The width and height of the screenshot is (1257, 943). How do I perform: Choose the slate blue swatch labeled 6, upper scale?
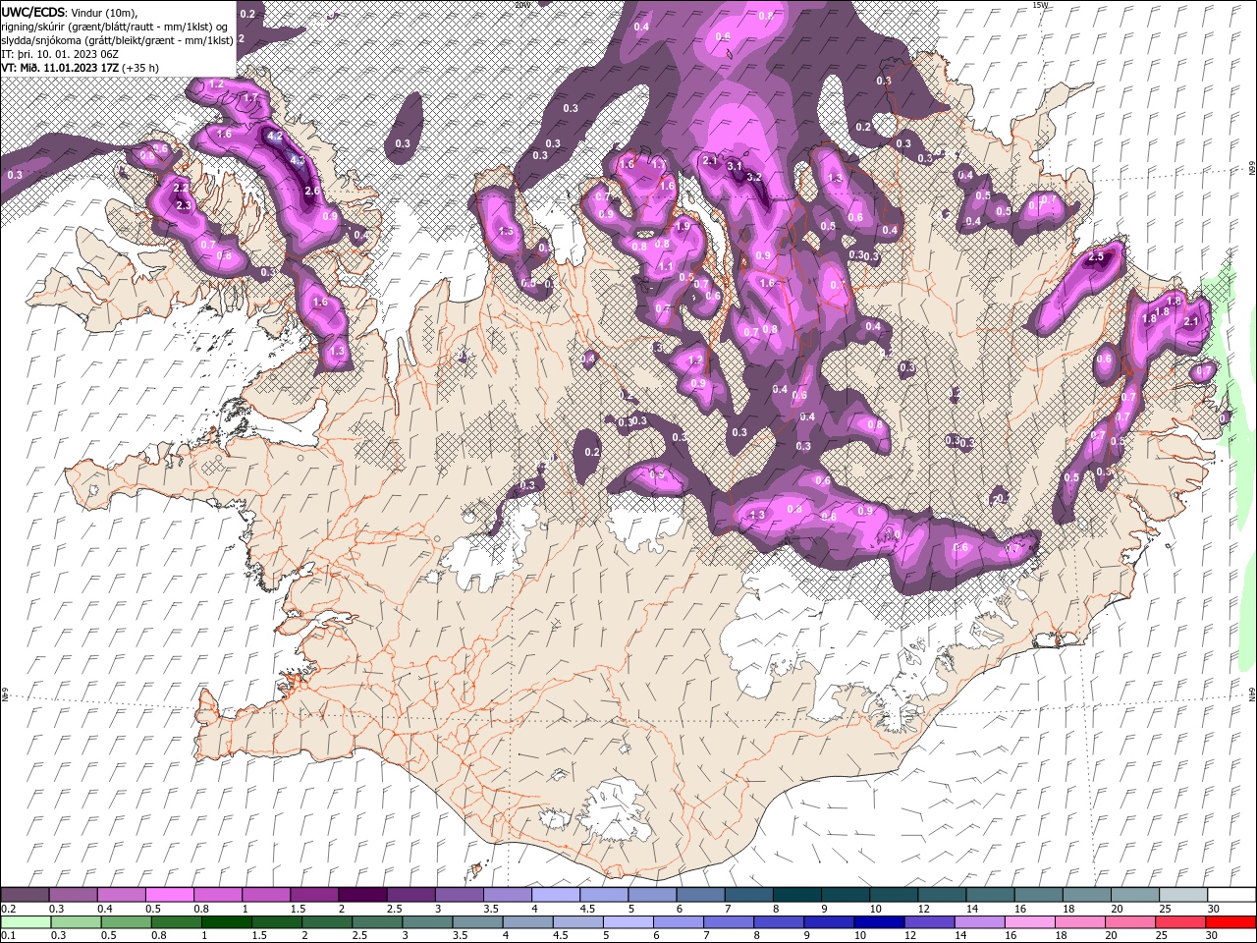[699, 895]
